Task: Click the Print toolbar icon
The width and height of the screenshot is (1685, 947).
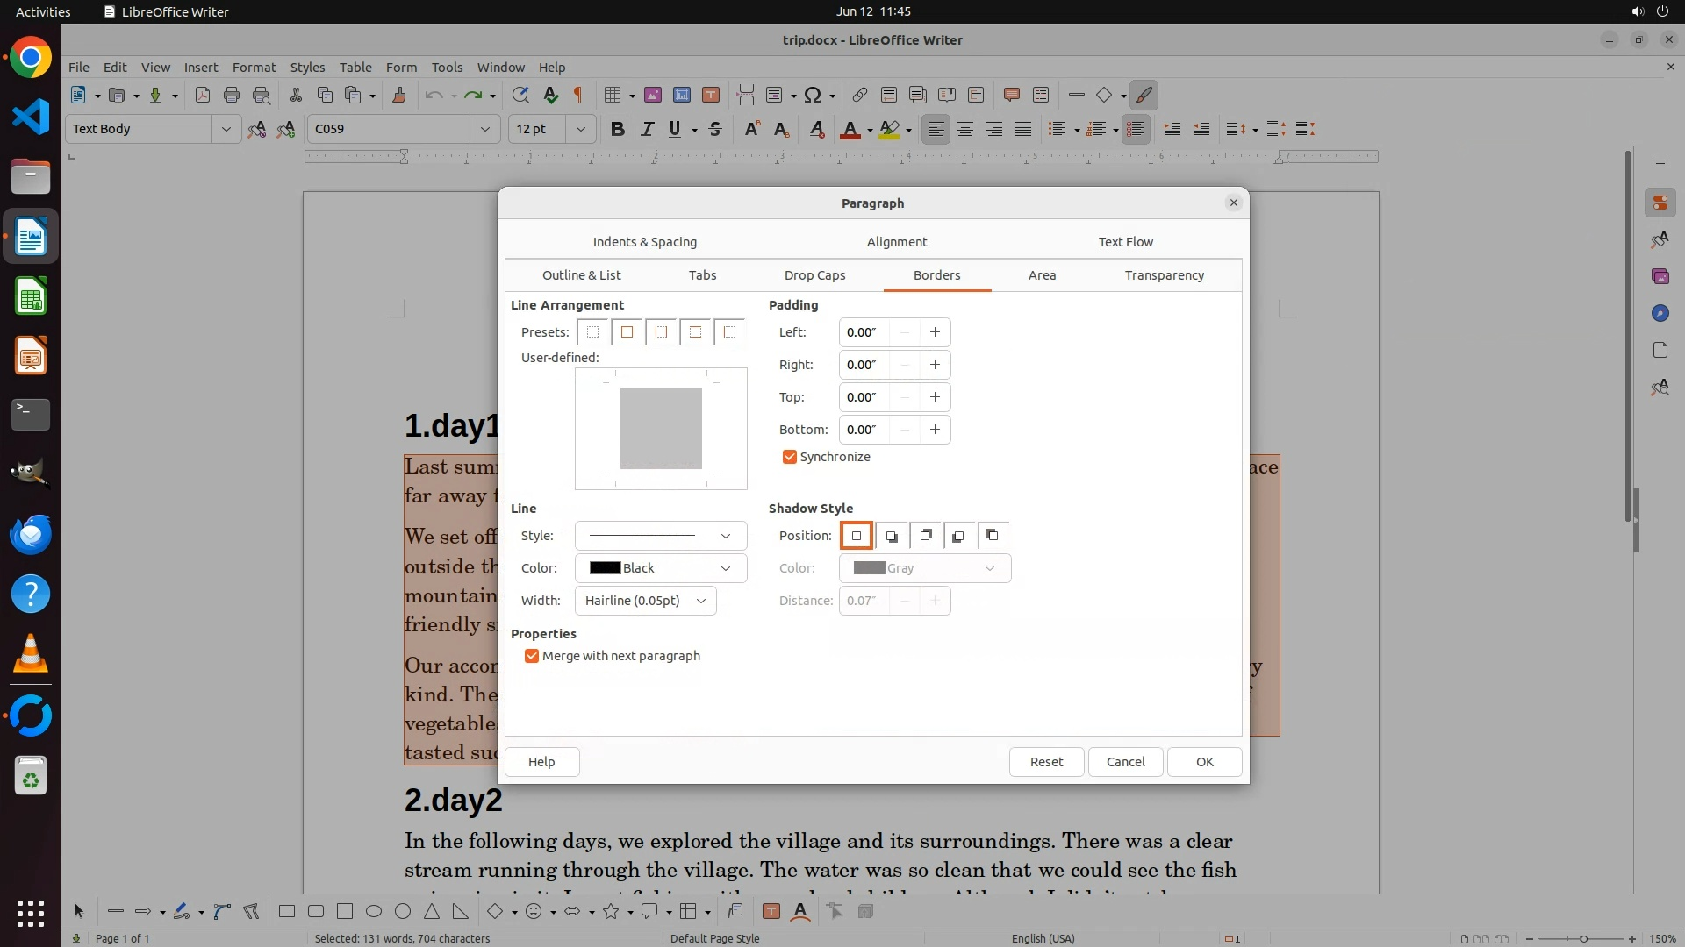Action: point(232,95)
